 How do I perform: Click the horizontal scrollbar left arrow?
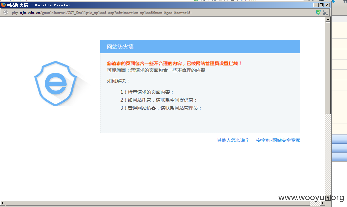2,203
